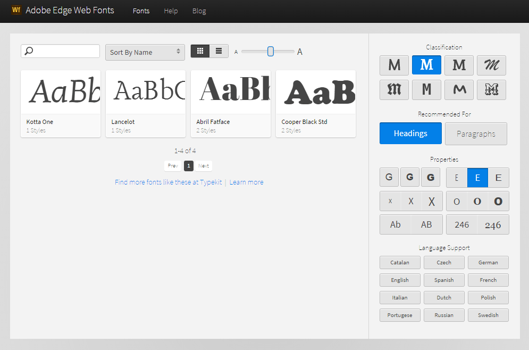529x350 pixels.
Task: Toggle the AB all-caps option
Action: [426, 224]
